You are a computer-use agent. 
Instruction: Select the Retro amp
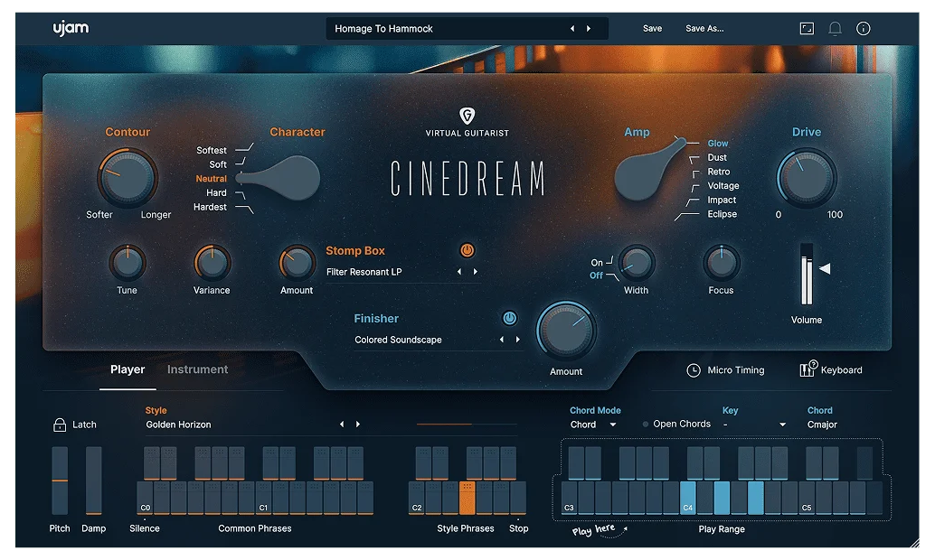tap(719, 172)
